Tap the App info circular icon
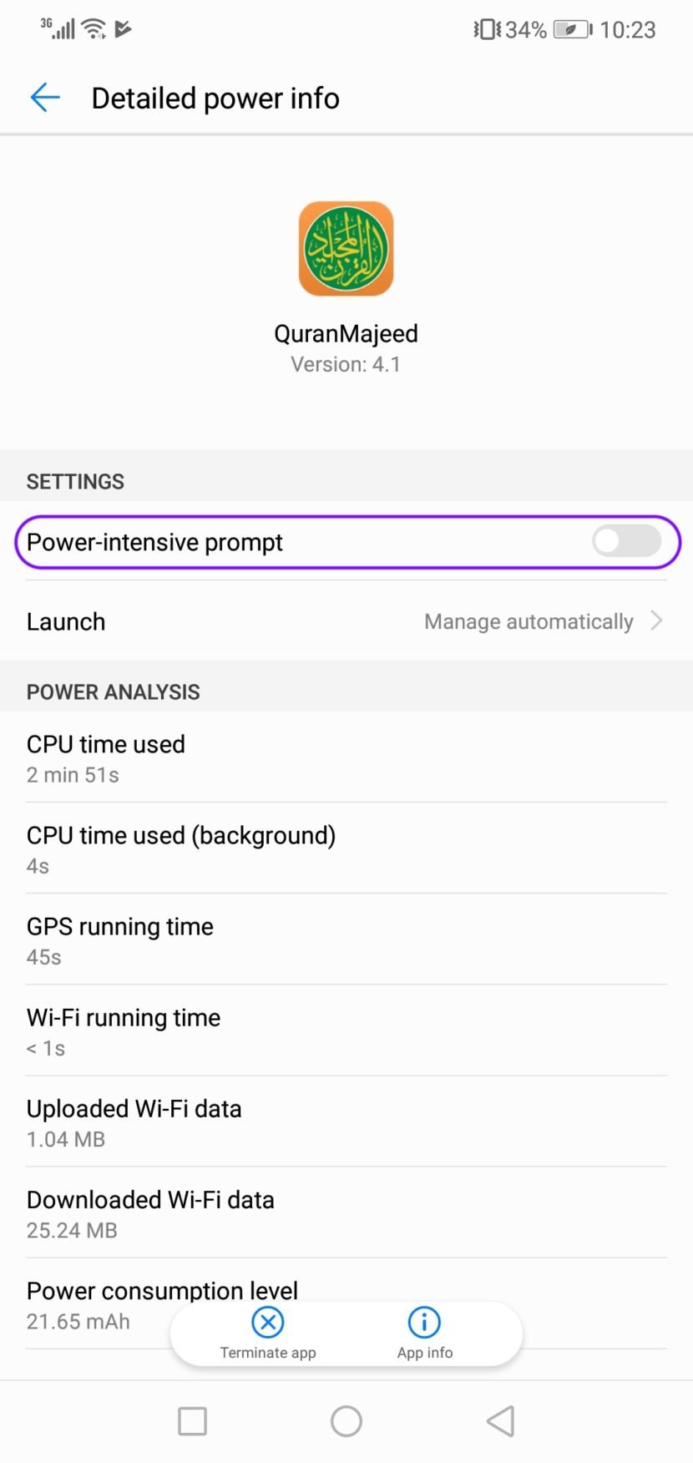693x1463 pixels. (423, 1323)
